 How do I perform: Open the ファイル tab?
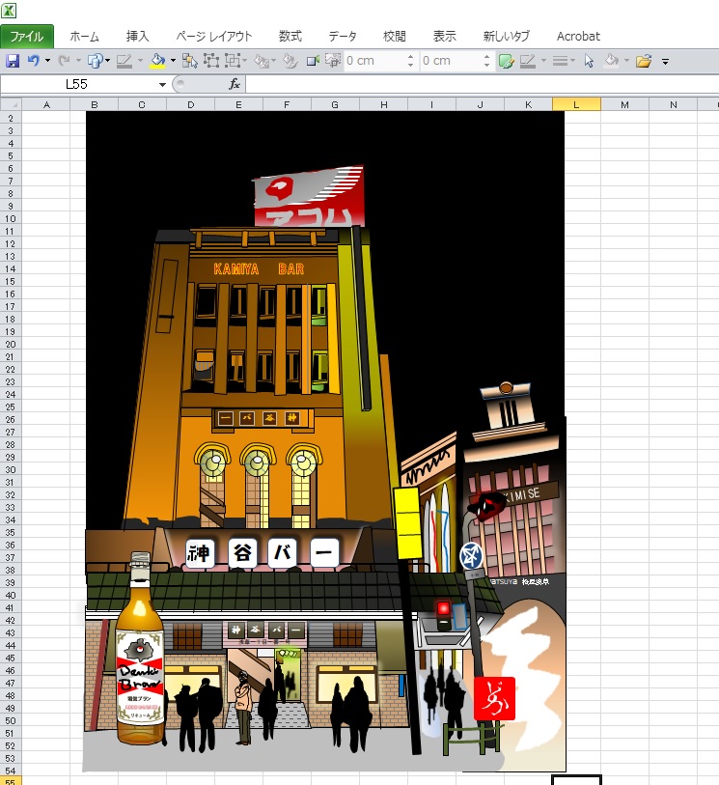27,37
